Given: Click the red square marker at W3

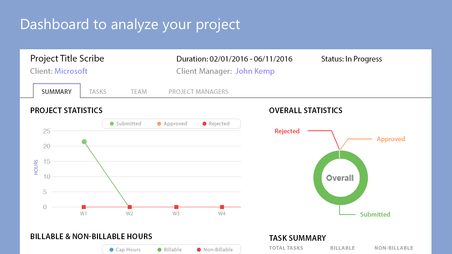Looking at the screenshot, I should [176, 207].
